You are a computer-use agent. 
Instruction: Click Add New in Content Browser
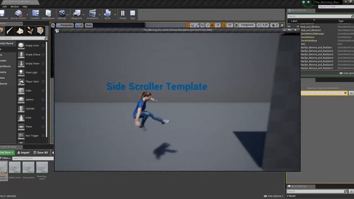coord(7,153)
